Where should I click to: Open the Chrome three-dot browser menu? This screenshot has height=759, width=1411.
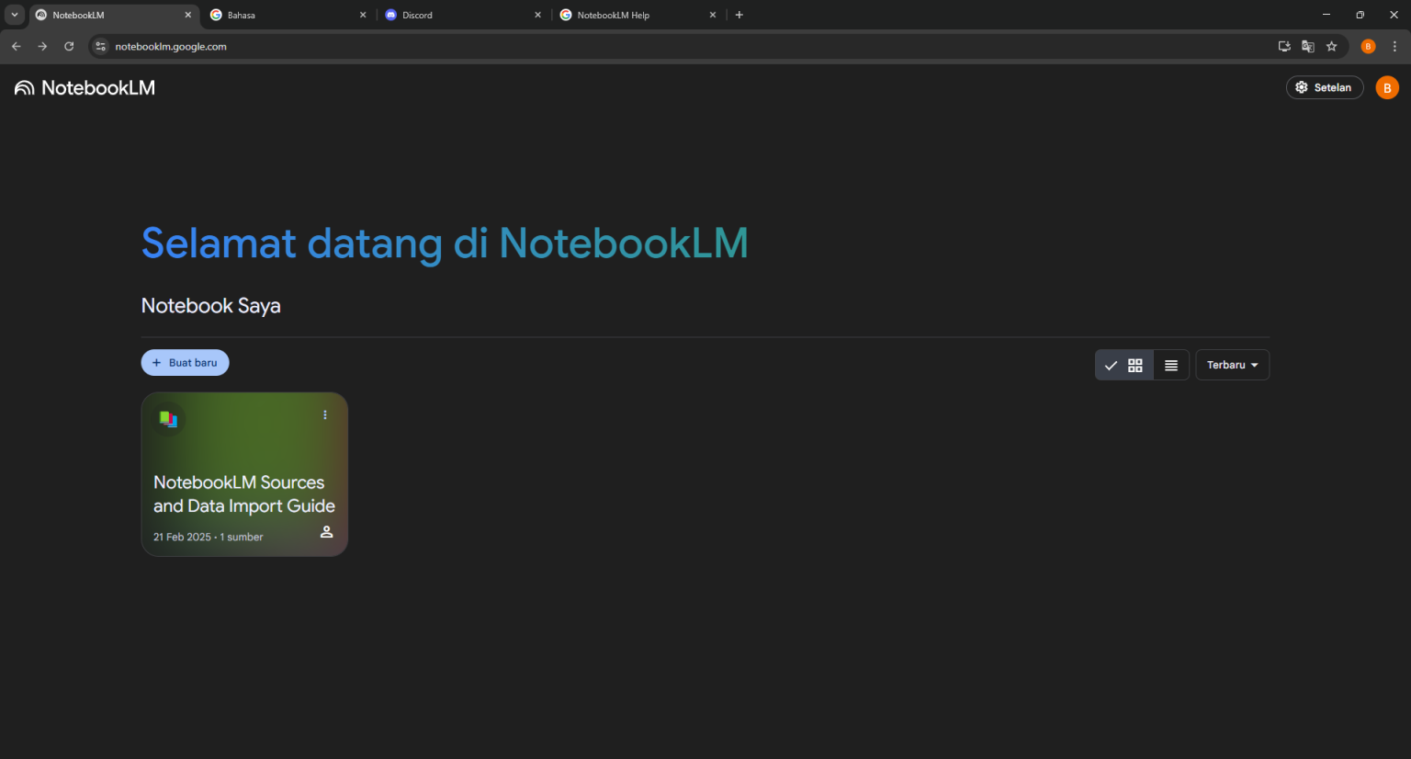pyautogui.click(x=1394, y=46)
